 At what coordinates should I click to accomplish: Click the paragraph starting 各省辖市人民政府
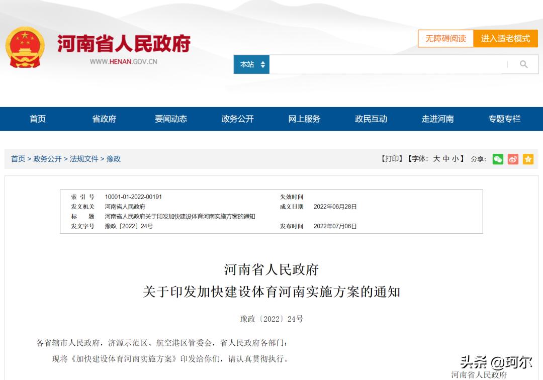click(x=162, y=343)
